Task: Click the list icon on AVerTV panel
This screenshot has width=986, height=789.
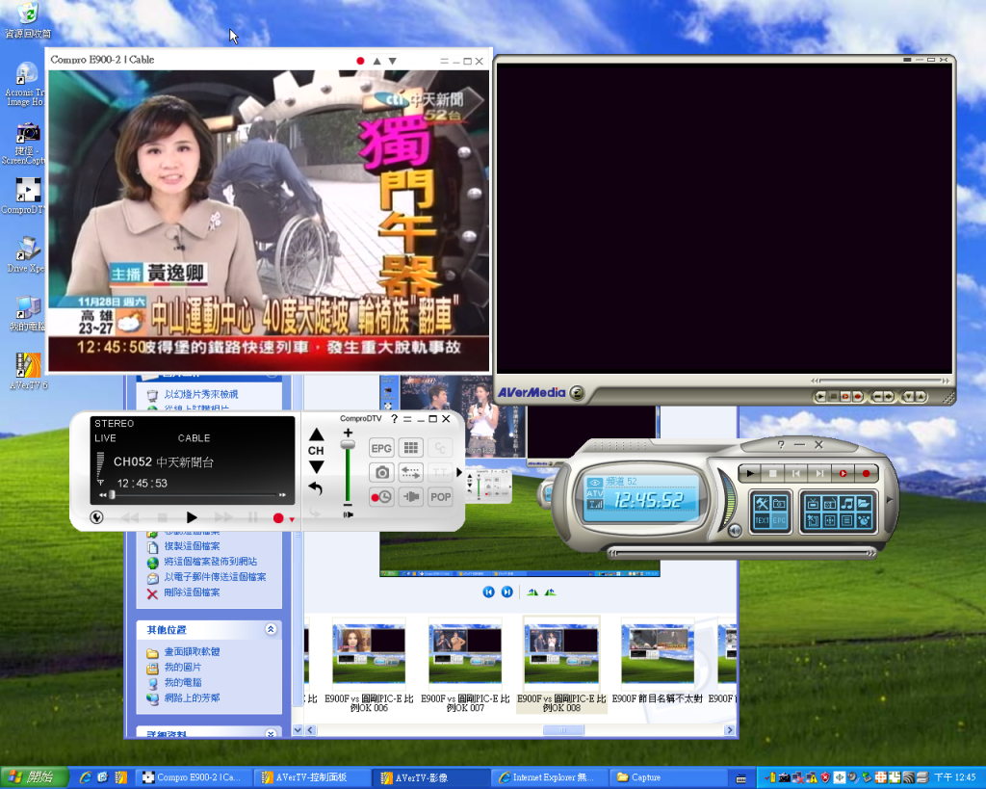Action: [846, 521]
